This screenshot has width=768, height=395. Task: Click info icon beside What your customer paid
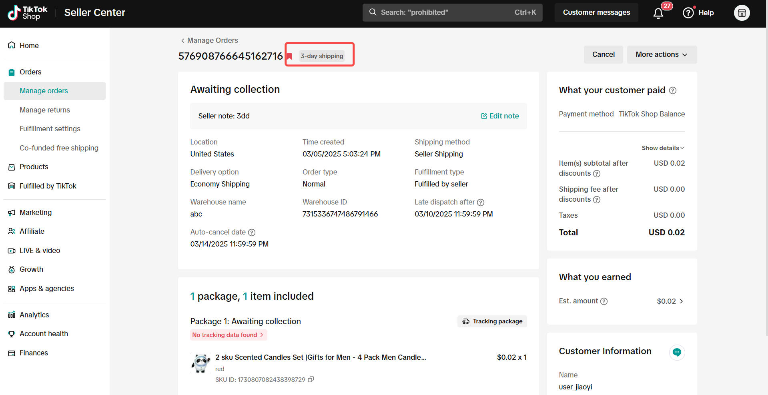pyautogui.click(x=673, y=90)
